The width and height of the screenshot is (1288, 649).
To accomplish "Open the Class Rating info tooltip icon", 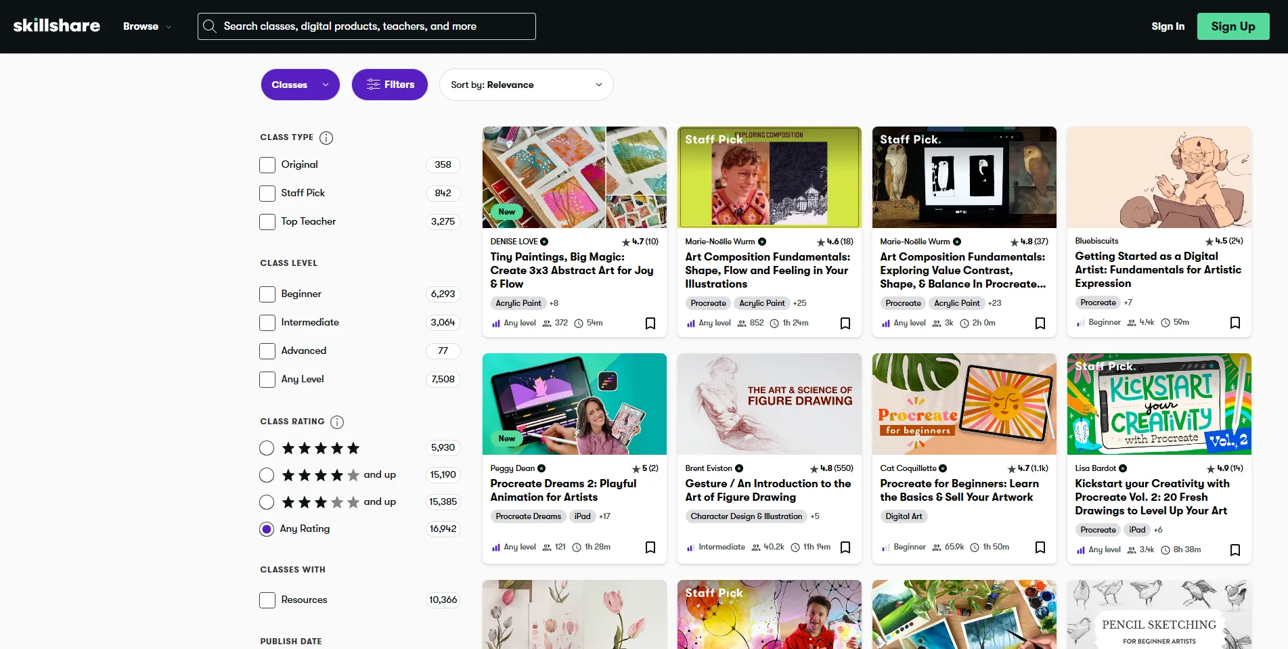I will click(x=336, y=422).
